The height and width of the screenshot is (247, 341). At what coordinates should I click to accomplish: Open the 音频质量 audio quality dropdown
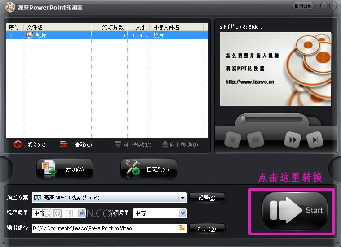(182, 213)
